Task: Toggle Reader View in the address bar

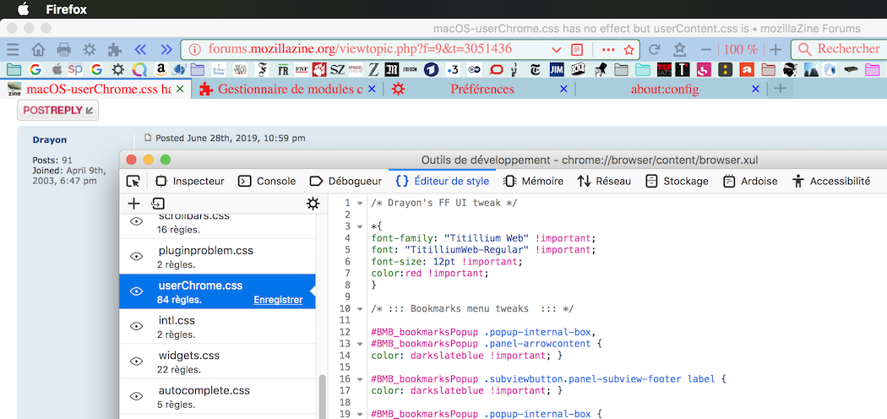Action: point(576,49)
